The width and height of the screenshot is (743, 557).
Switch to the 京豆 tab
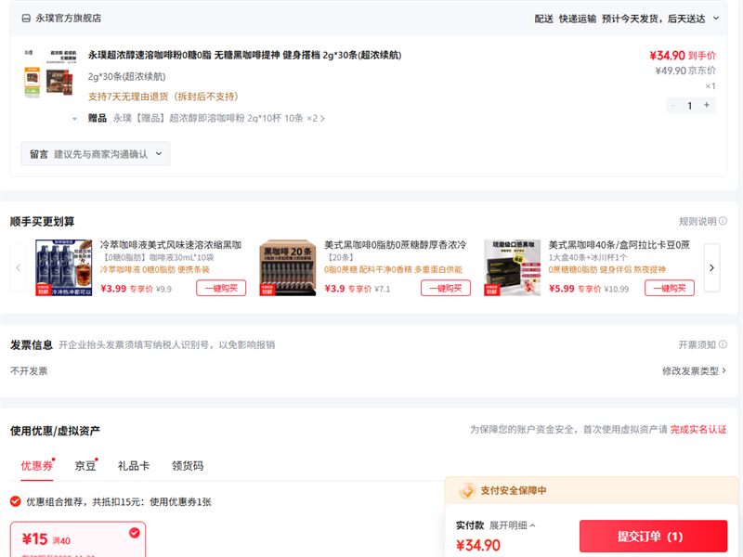[85, 466]
